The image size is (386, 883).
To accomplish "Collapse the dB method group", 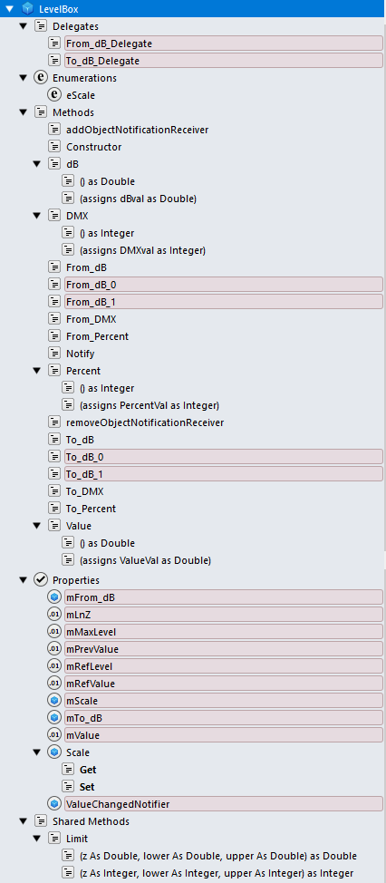I will (36, 164).
